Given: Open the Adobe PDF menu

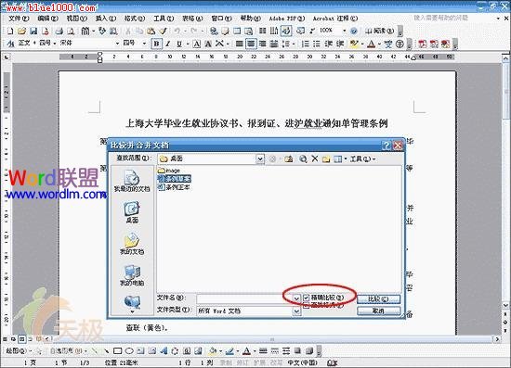Looking at the screenshot, I should point(287,19).
